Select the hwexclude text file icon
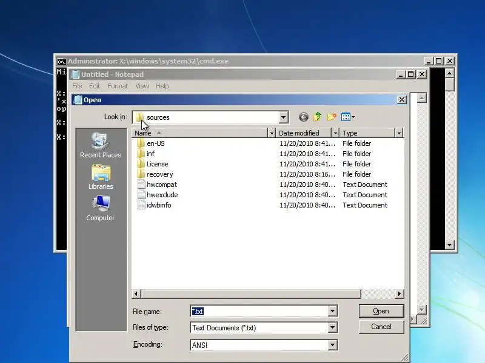 (141, 195)
